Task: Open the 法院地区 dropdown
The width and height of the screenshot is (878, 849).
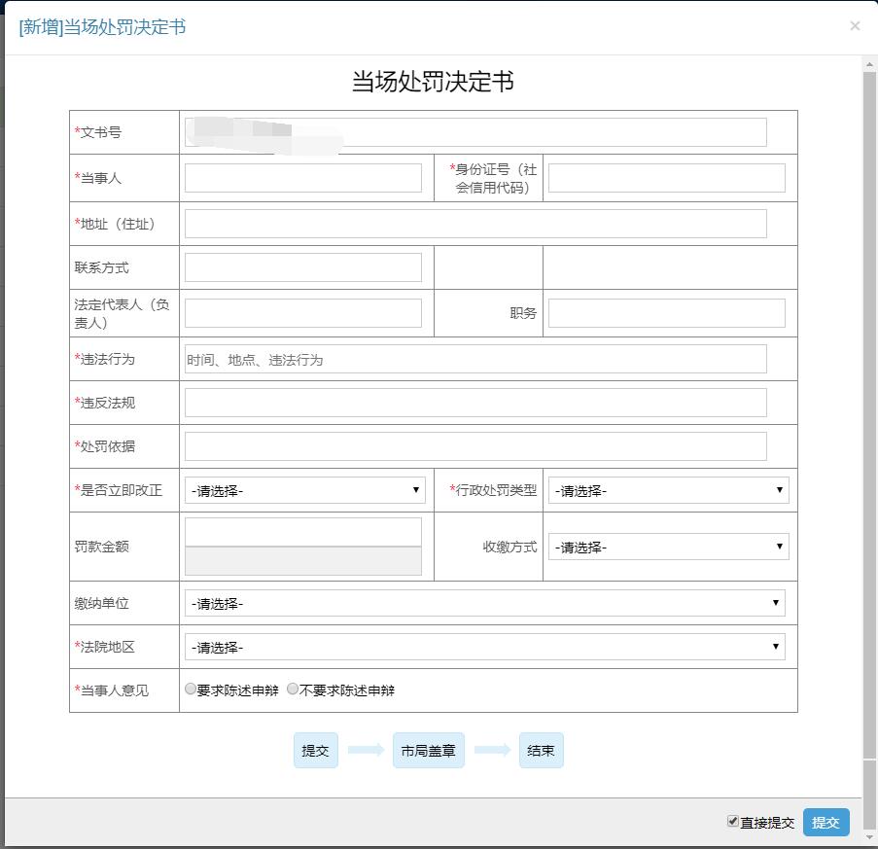Action: coord(484,648)
